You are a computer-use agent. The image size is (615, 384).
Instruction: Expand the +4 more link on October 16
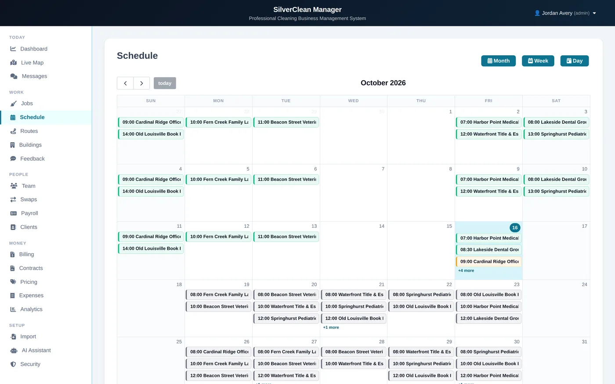pos(466,271)
